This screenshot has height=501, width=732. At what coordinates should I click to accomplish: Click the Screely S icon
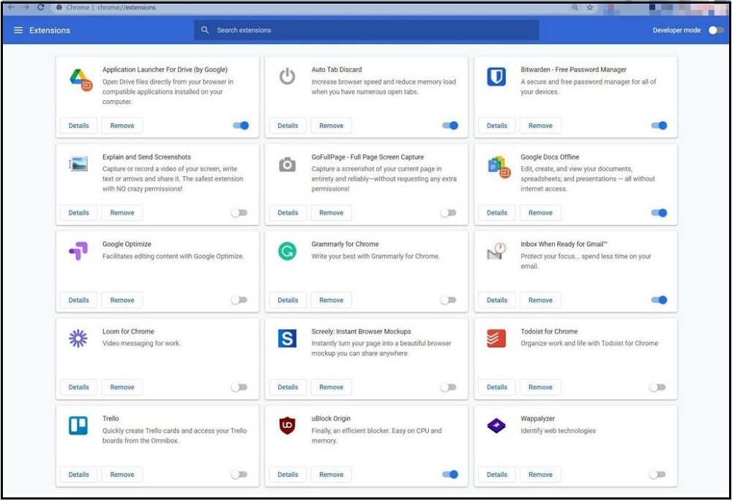[x=287, y=338]
